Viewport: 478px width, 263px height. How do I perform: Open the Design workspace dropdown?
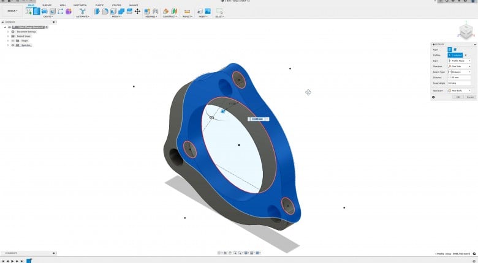pyautogui.click(x=12, y=11)
